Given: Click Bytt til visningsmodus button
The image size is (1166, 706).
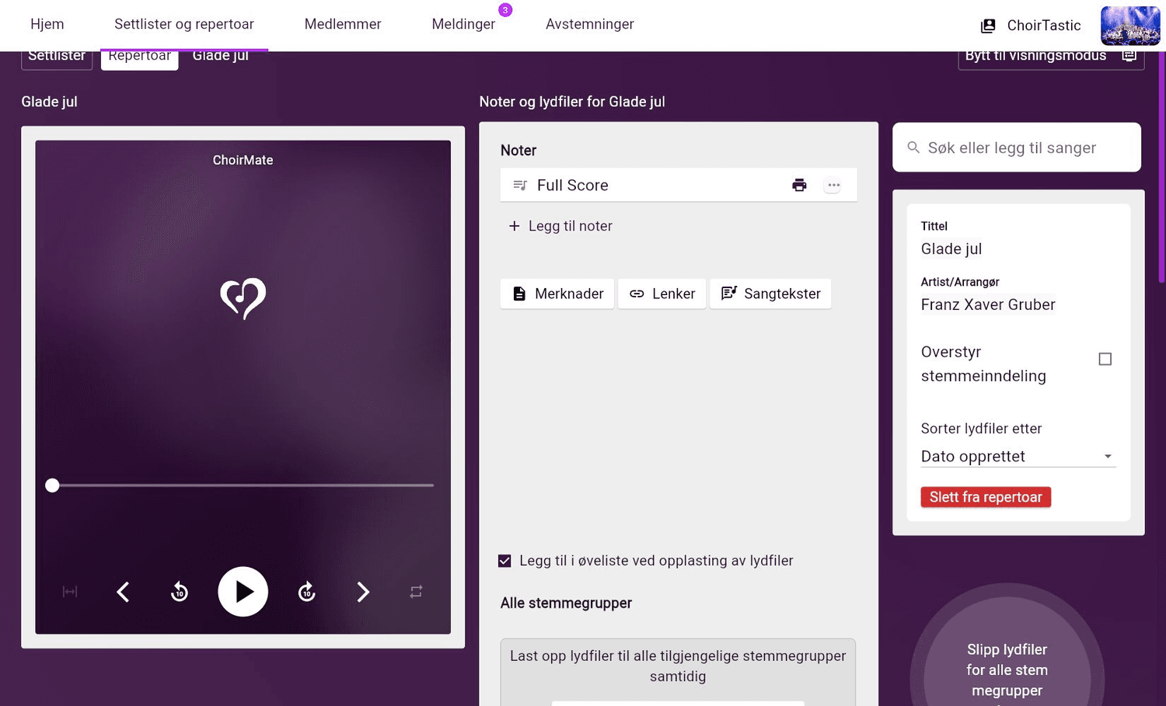Looking at the screenshot, I should [x=1051, y=59].
